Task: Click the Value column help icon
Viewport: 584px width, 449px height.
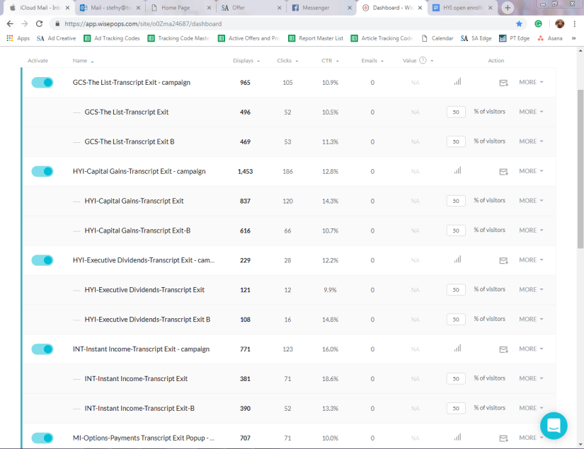Action: pyautogui.click(x=423, y=61)
